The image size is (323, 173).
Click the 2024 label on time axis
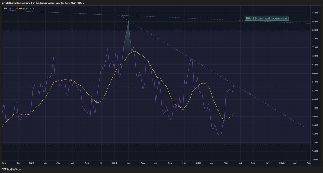click(x=114, y=163)
